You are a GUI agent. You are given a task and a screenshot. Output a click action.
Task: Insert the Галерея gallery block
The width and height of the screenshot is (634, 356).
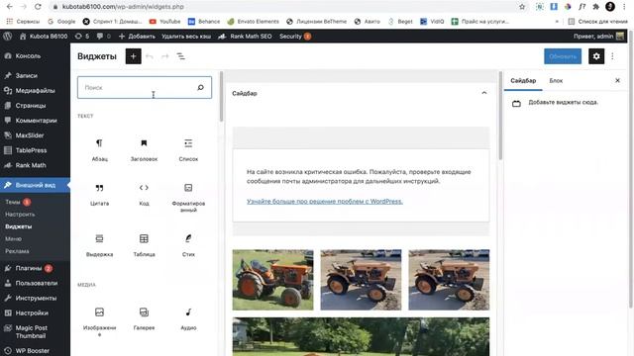point(144,318)
